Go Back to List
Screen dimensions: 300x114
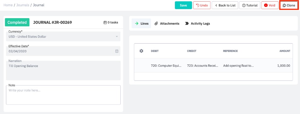(225, 5)
